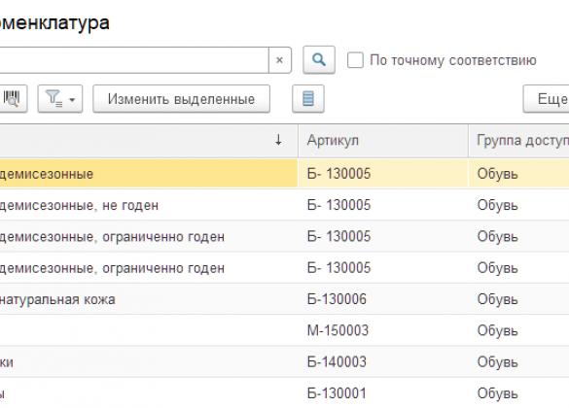Click 'Изменить выделенные' button
This screenshot has width=569, height=408.
pos(181,98)
